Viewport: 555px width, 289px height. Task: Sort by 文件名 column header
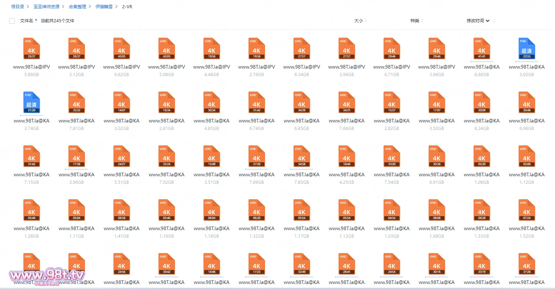pos(27,21)
